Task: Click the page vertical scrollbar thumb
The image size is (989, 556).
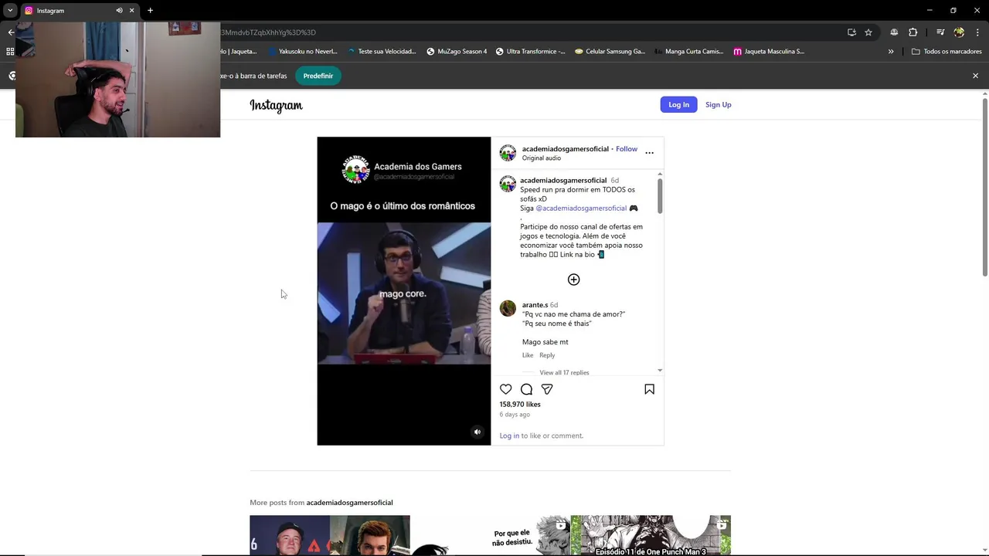Action: tap(984, 186)
